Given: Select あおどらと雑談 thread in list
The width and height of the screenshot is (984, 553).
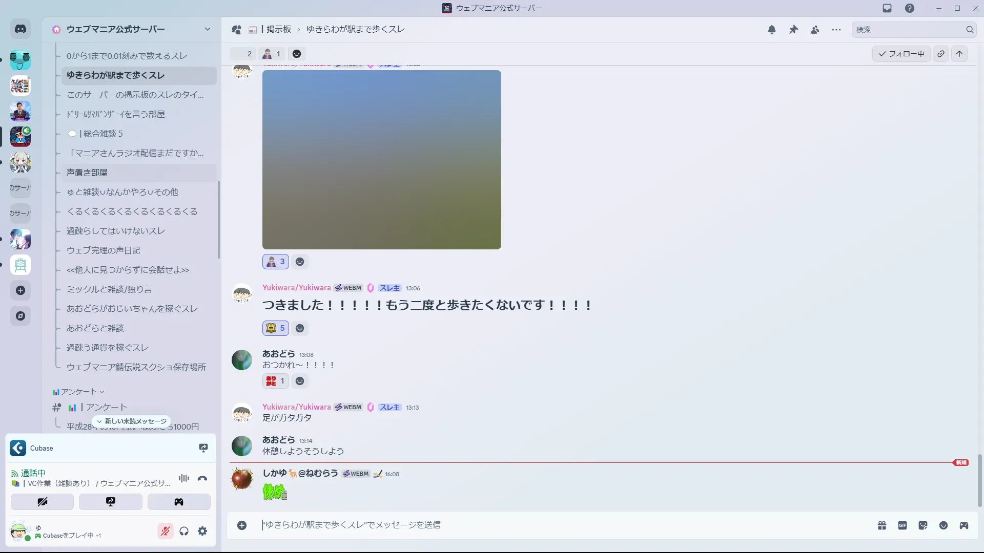Looking at the screenshot, I should click(95, 328).
